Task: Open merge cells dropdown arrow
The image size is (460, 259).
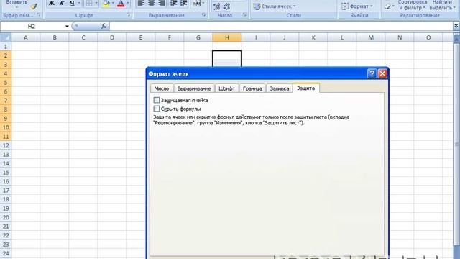Action: [x=203, y=3]
